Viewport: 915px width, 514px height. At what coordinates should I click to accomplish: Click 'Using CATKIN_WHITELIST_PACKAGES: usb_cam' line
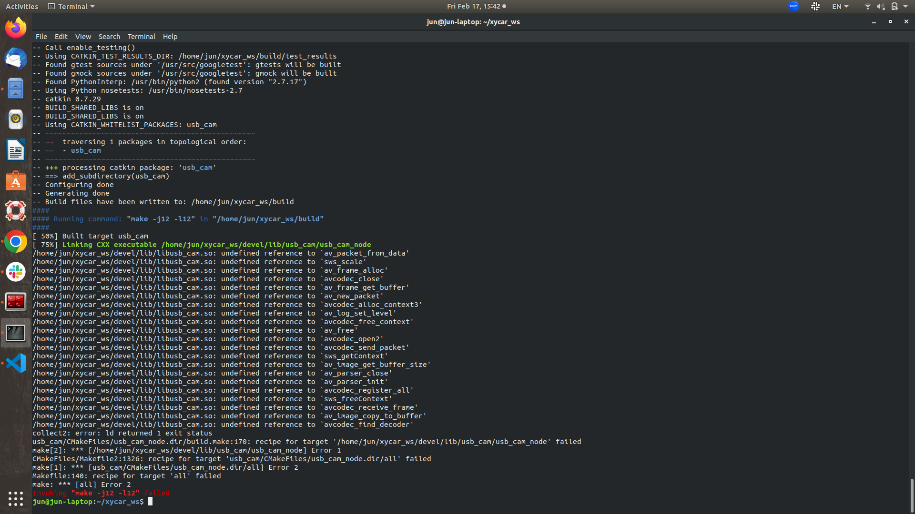(x=124, y=125)
